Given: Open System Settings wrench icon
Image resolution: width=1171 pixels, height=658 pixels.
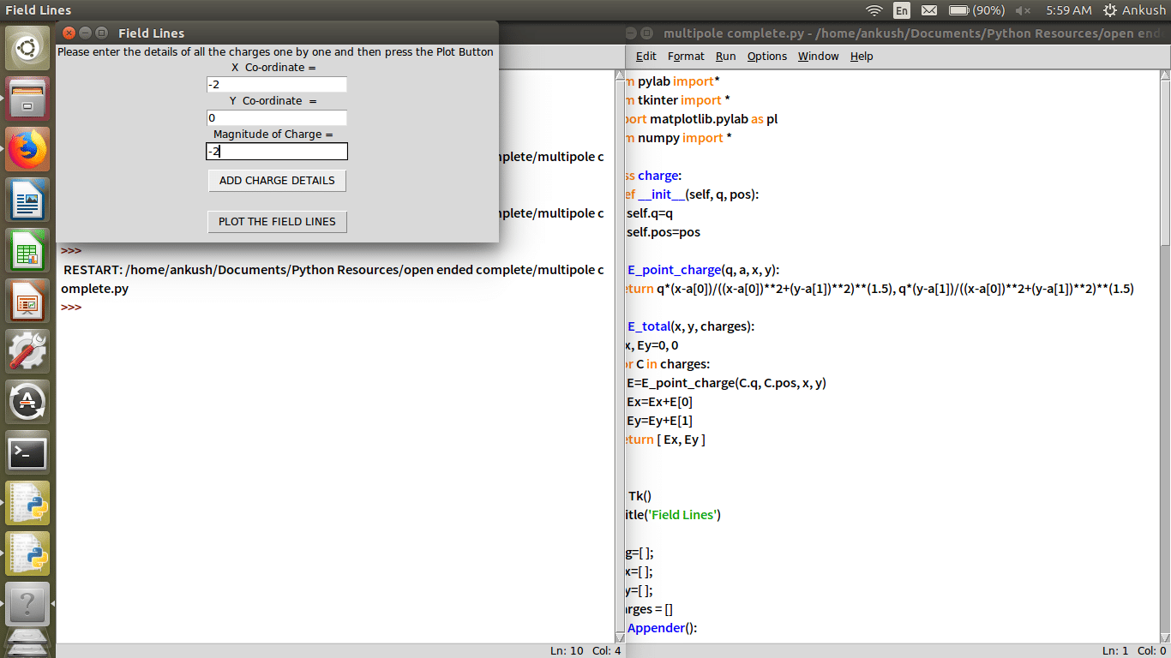Looking at the screenshot, I should pos(28,352).
